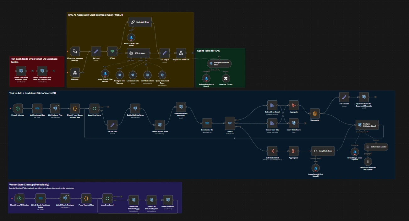Image resolution: width=409 pixels, height=221 pixels.
Task: Select the Webhook node
Action: pos(75,73)
